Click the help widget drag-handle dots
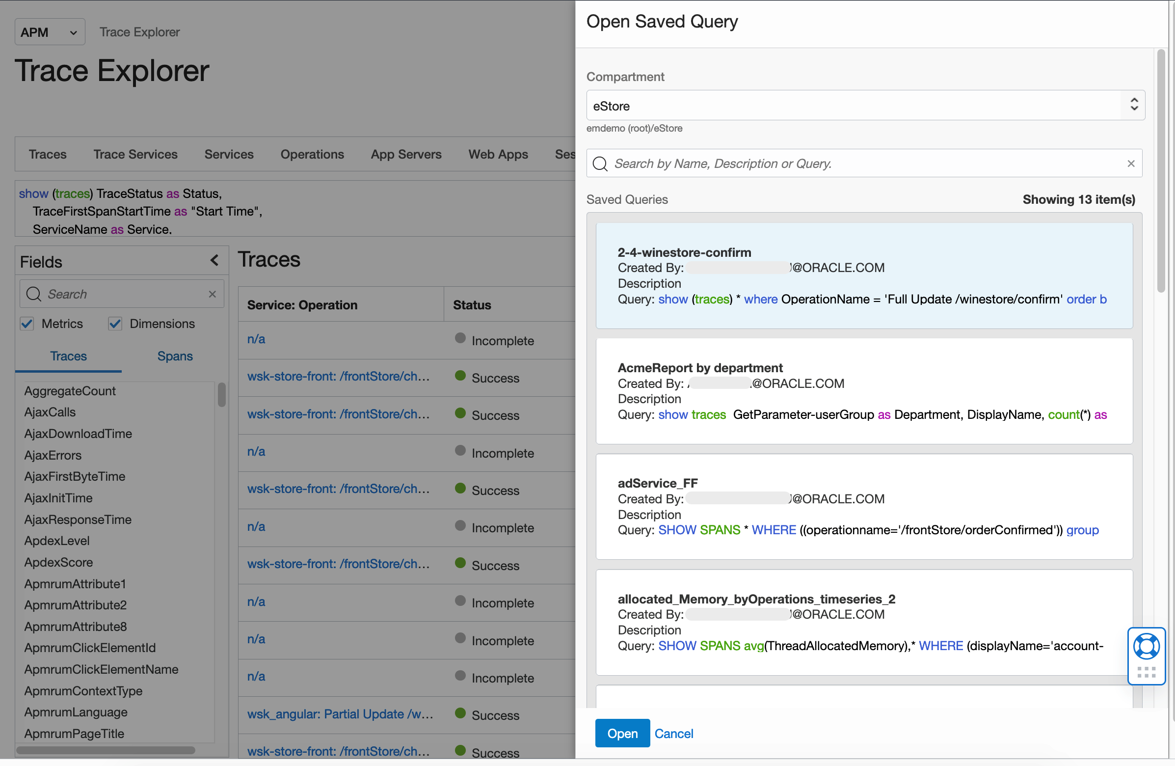Screen dimensions: 1175x766 coord(1146,672)
